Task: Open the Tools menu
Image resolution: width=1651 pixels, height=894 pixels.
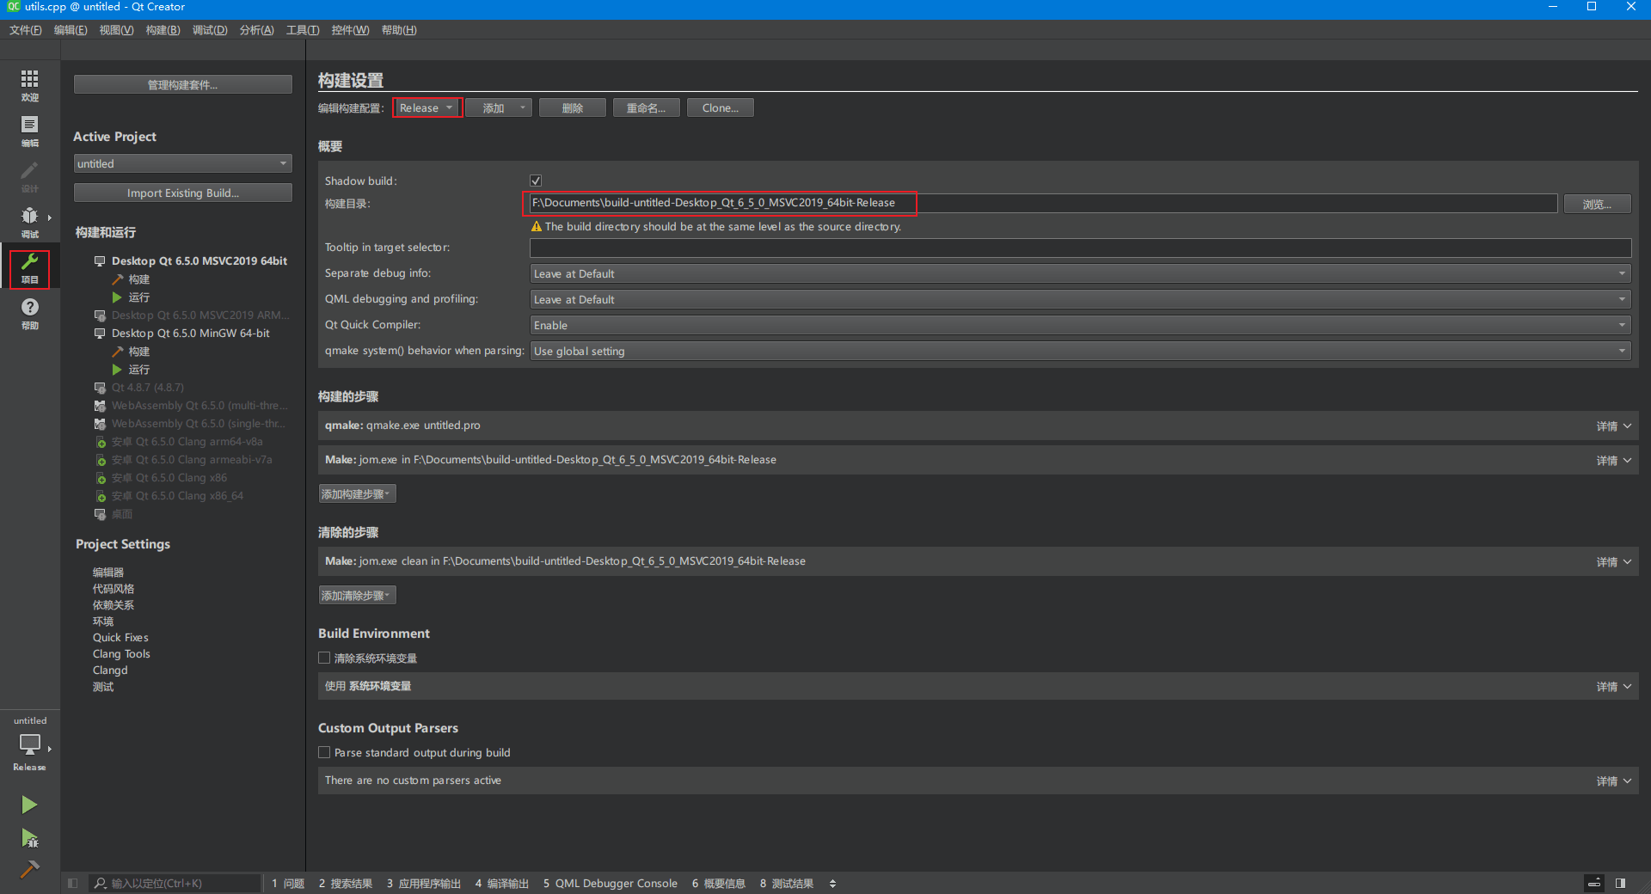Action: click(303, 30)
